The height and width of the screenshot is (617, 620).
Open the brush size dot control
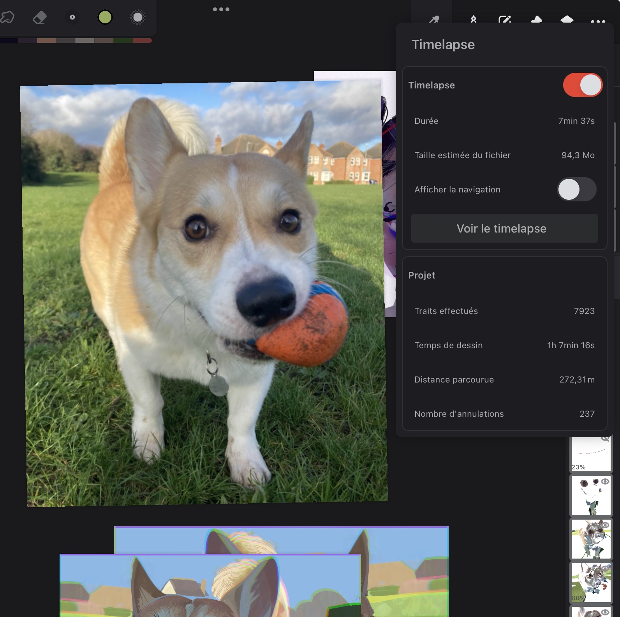point(72,17)
